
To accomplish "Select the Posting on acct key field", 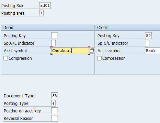I will coord(55,111).
